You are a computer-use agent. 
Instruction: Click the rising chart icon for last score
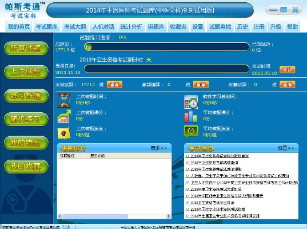[x=64, y=116]
